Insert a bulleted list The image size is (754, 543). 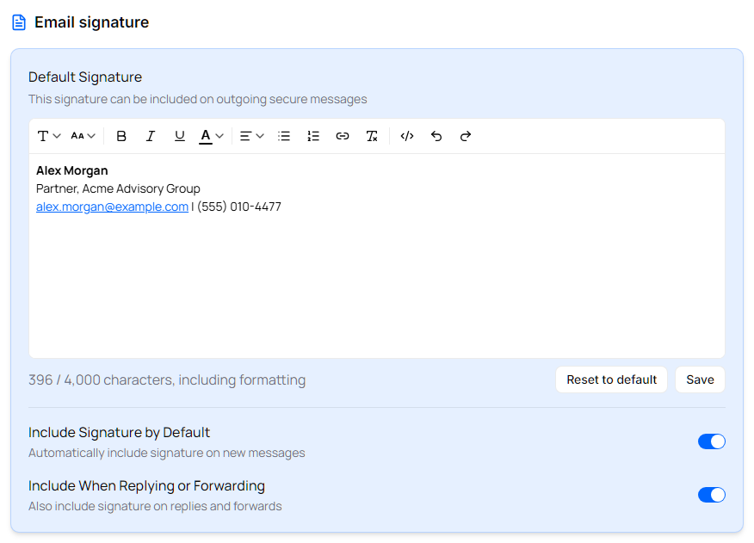click(x=284, y=136)
